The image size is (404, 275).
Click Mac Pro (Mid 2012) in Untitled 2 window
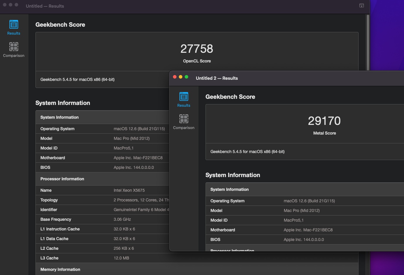coord(302,211)
